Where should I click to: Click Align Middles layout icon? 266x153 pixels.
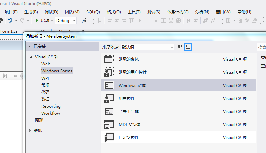(x=139, y=21)
